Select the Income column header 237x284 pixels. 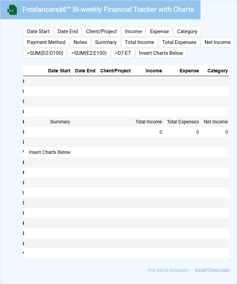tap(154, 71)
